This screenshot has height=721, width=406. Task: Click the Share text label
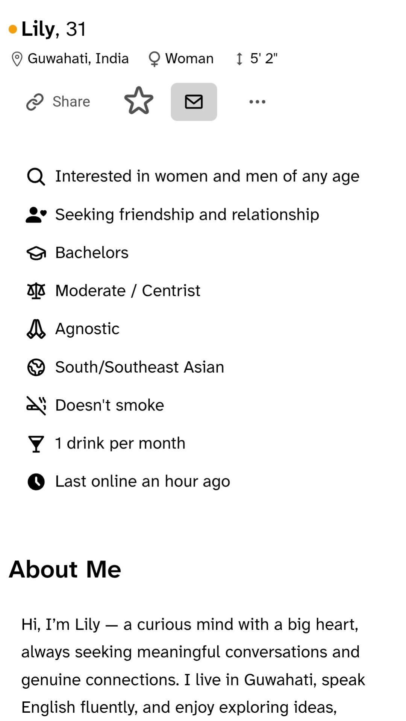pos(71,102)
